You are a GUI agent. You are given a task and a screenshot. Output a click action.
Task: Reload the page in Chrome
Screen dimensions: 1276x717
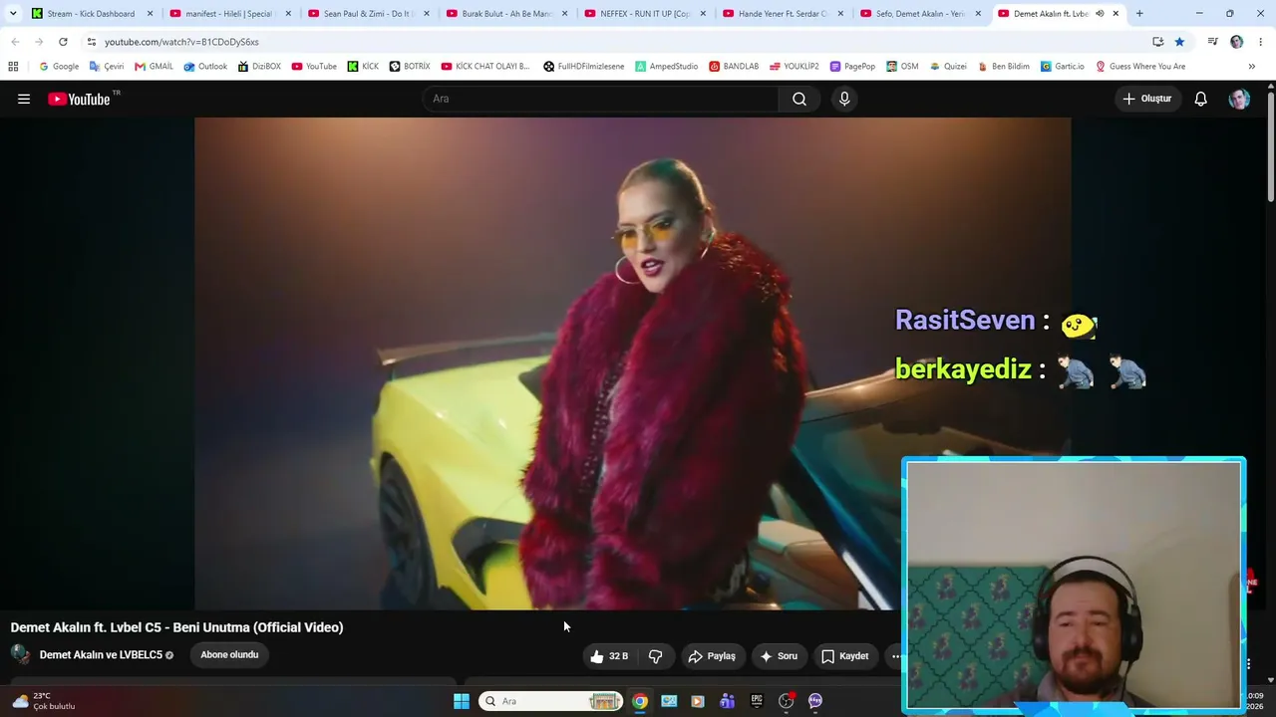pyautogui.click(x=63, y=42)
